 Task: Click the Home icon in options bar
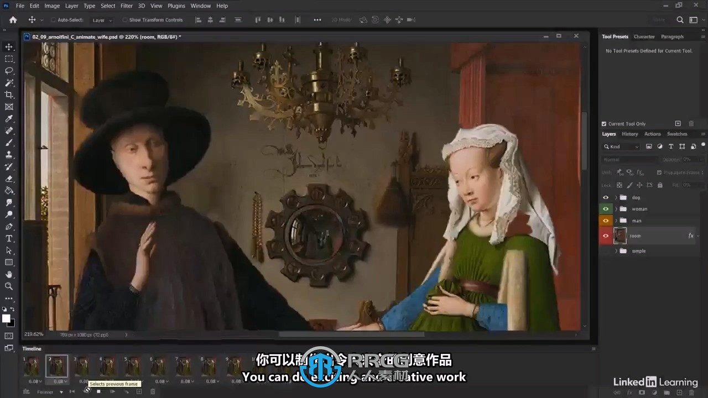click(13, 20)
